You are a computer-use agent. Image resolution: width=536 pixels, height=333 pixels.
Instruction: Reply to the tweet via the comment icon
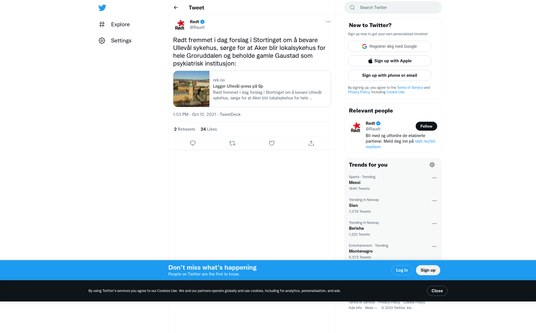(x=193, y=143)
